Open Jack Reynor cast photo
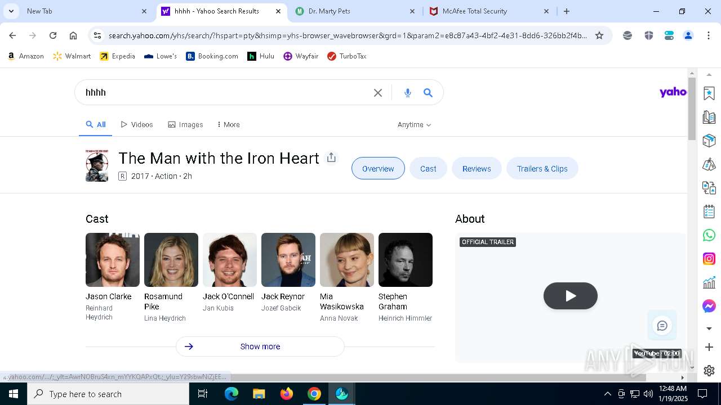Viewport: 721px width, 405px height. coord(288,260)
